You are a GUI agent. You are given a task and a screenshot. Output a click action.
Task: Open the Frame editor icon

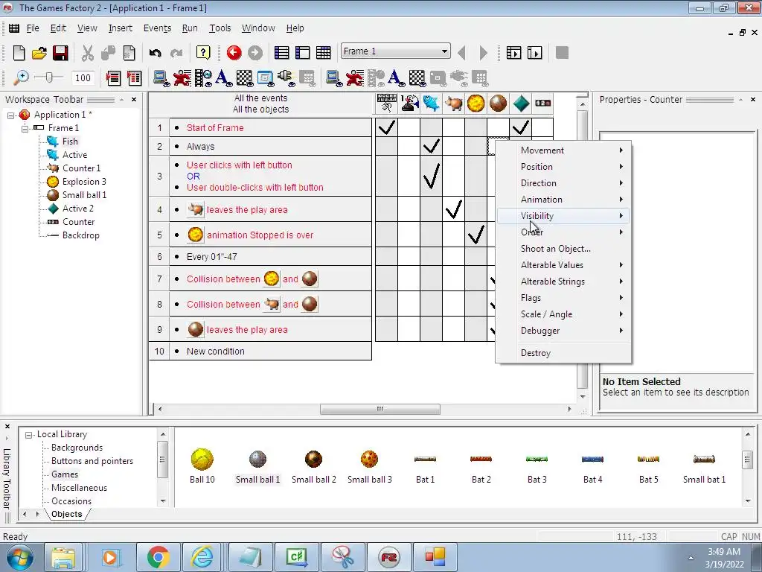pyautogui.click(x=302, y=53)
